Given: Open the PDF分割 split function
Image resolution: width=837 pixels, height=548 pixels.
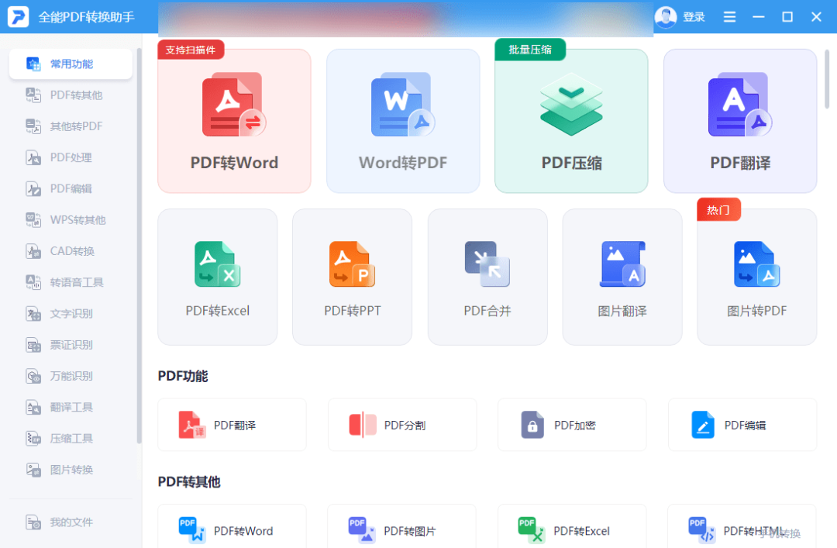Looking at the screenshot, I should 401,424.
